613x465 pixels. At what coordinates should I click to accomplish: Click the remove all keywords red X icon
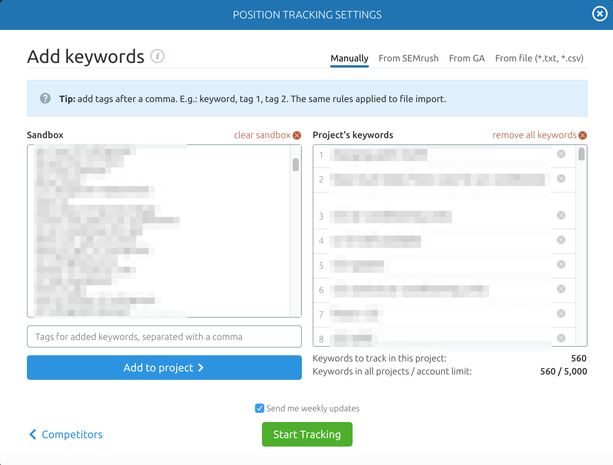pyautogui.click(x=583, y=135)
